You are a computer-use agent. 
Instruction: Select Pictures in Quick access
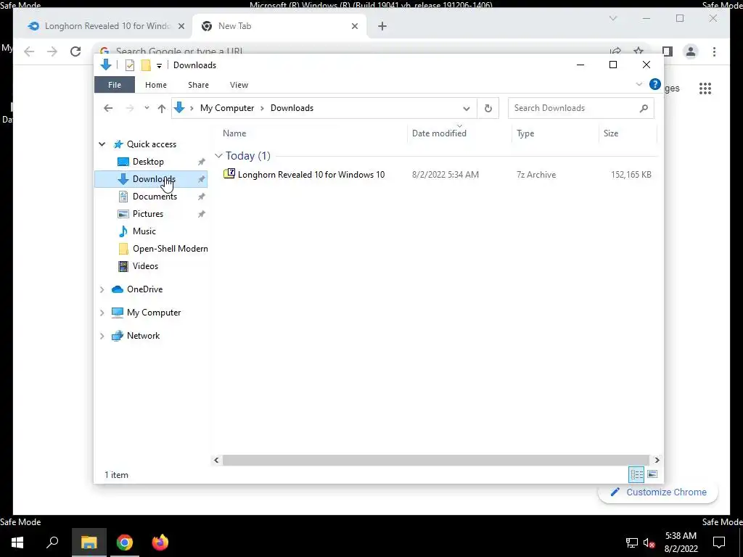coord(148,214)
